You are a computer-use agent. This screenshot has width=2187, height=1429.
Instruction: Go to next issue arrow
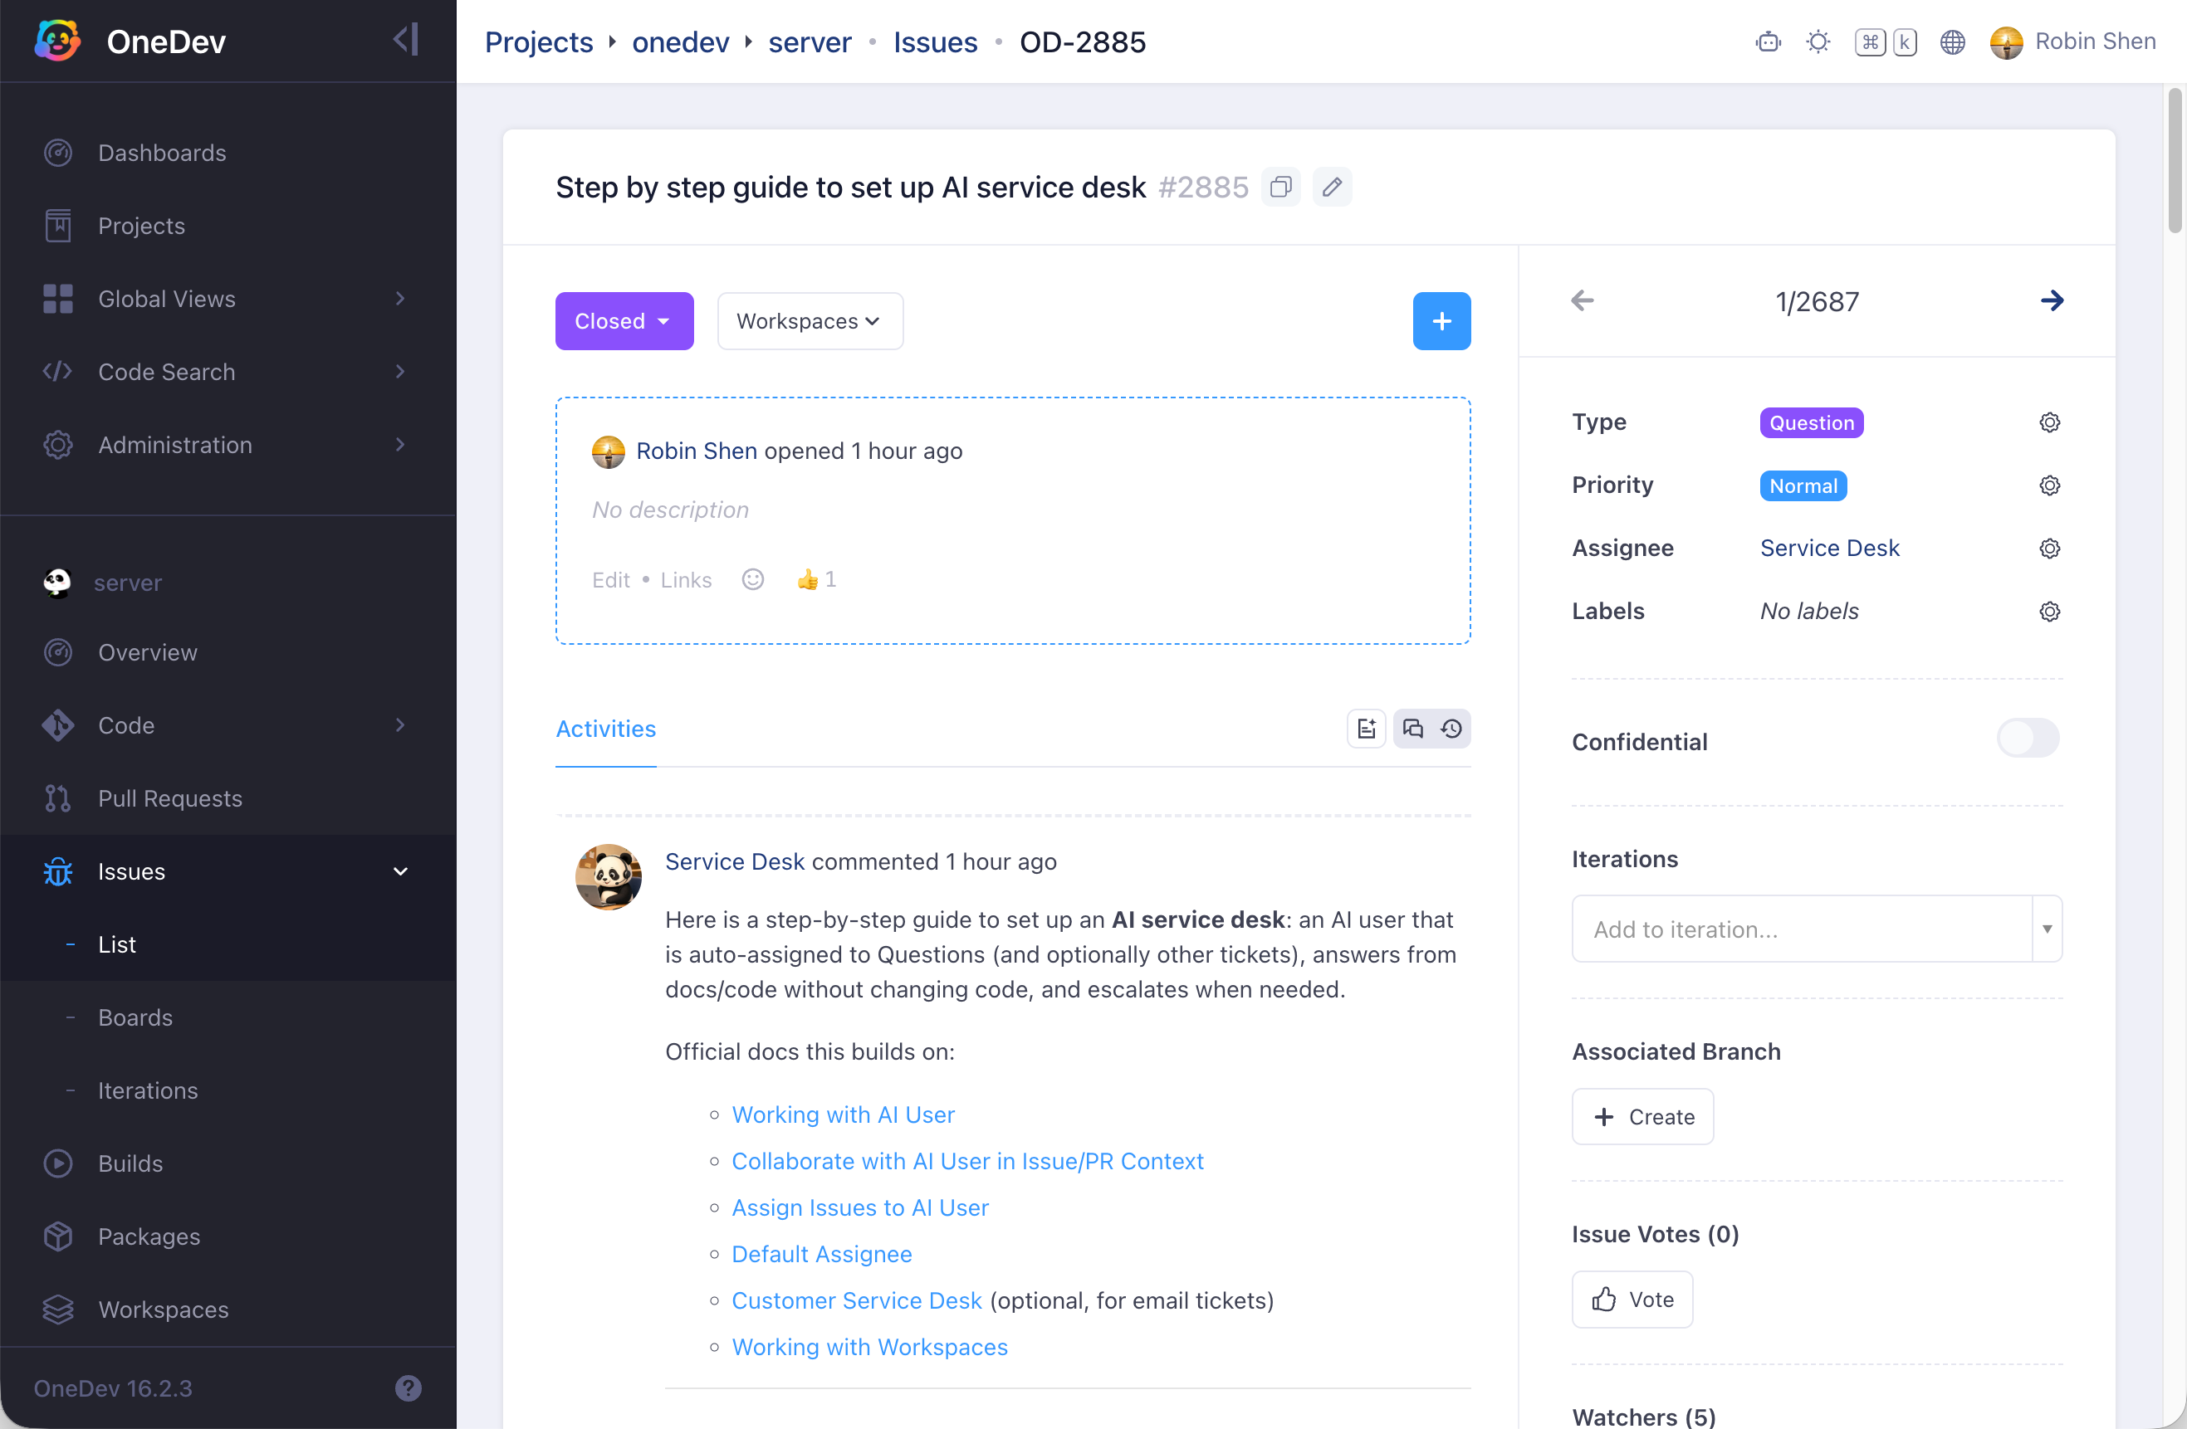click(x=2051, y=300)
